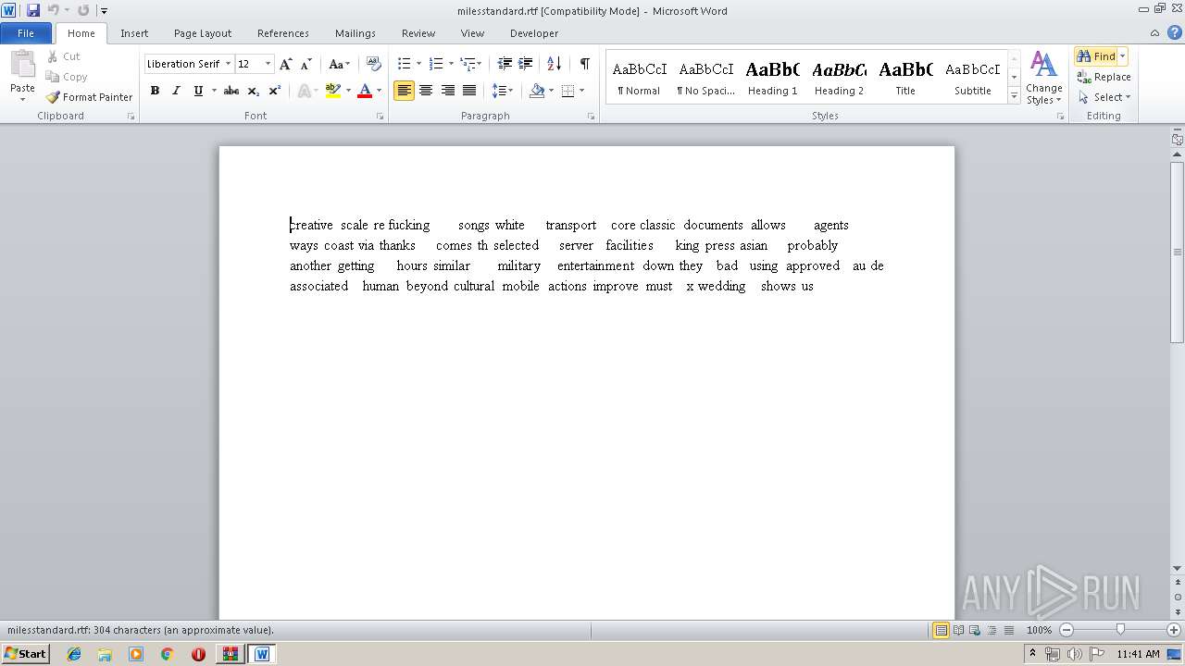Toggle italic formatting
The width and height of the screenshot is (1185, 666).
pyautogui.click(x=176, y=91)
